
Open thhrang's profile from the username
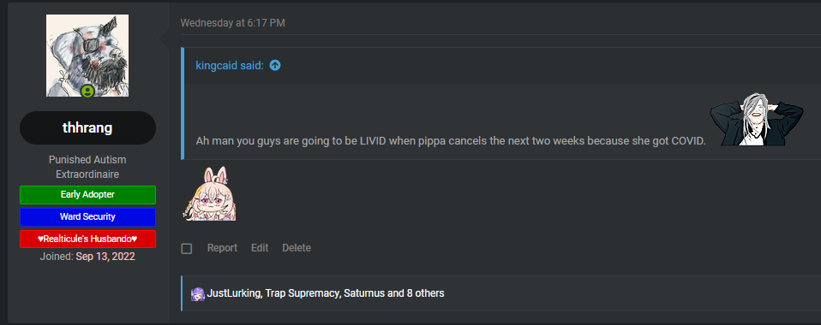pyautogui.click(x=87, y=128)
